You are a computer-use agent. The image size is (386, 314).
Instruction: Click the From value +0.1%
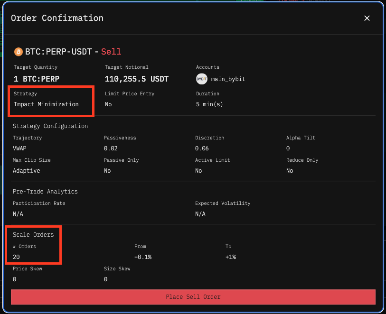[x=143, y=257]
